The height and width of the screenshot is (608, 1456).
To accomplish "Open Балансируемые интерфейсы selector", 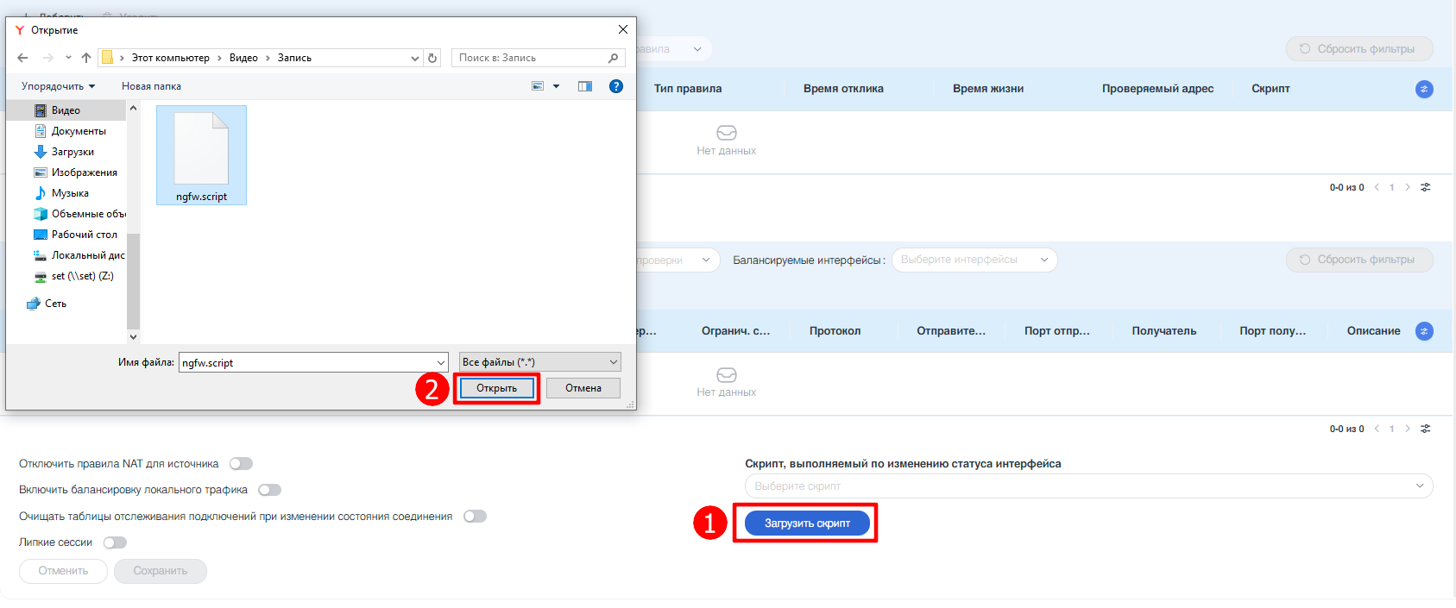I will pos(974,260).
